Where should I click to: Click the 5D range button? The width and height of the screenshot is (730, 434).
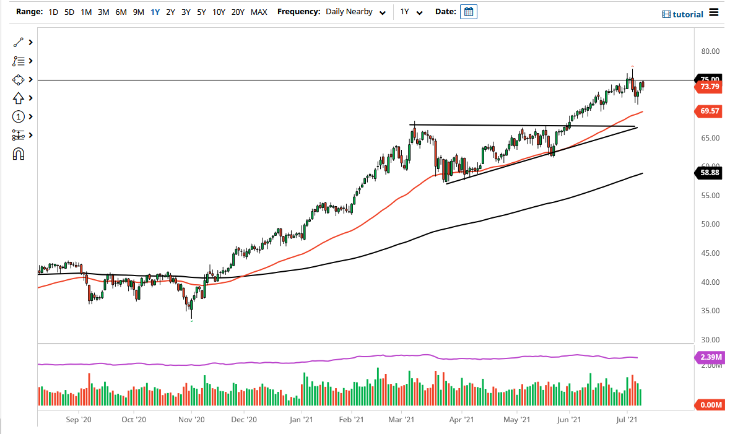68,11
